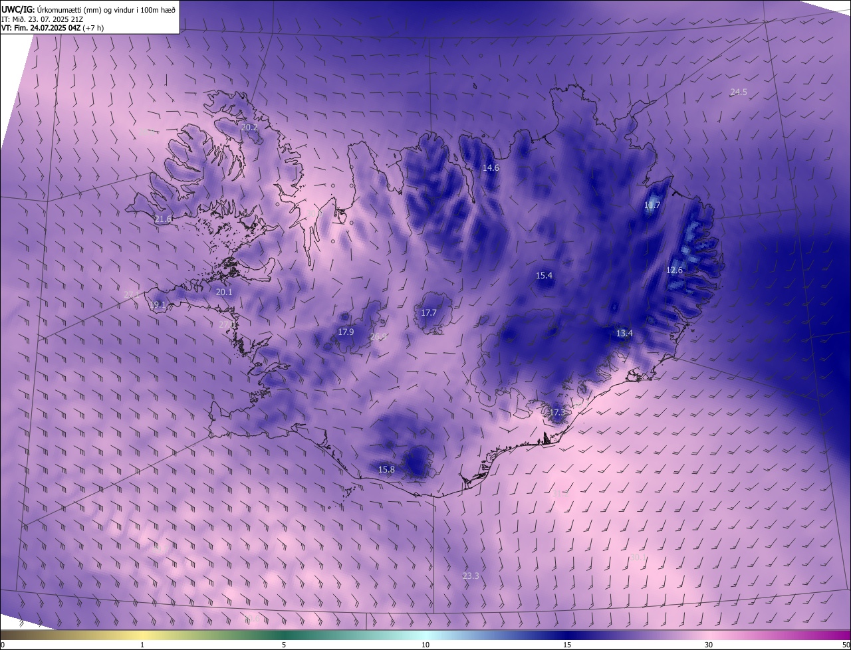Click the 15 tick on the color scale

click(x=567, y=645)
